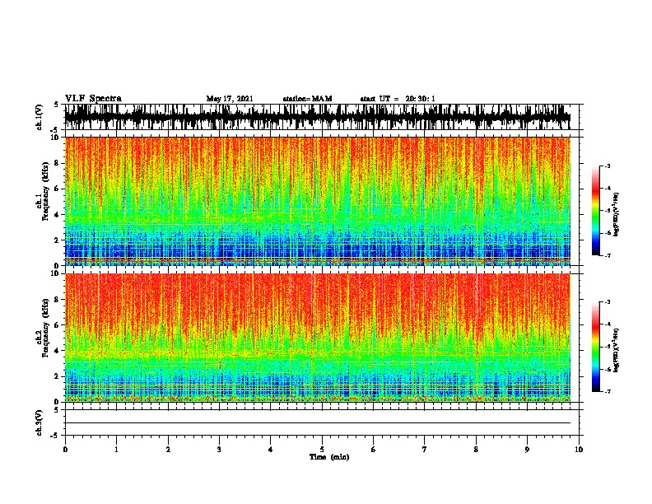
Task: Click the ch.2 frequency spectrogram panel
Action: click(318, 338)
